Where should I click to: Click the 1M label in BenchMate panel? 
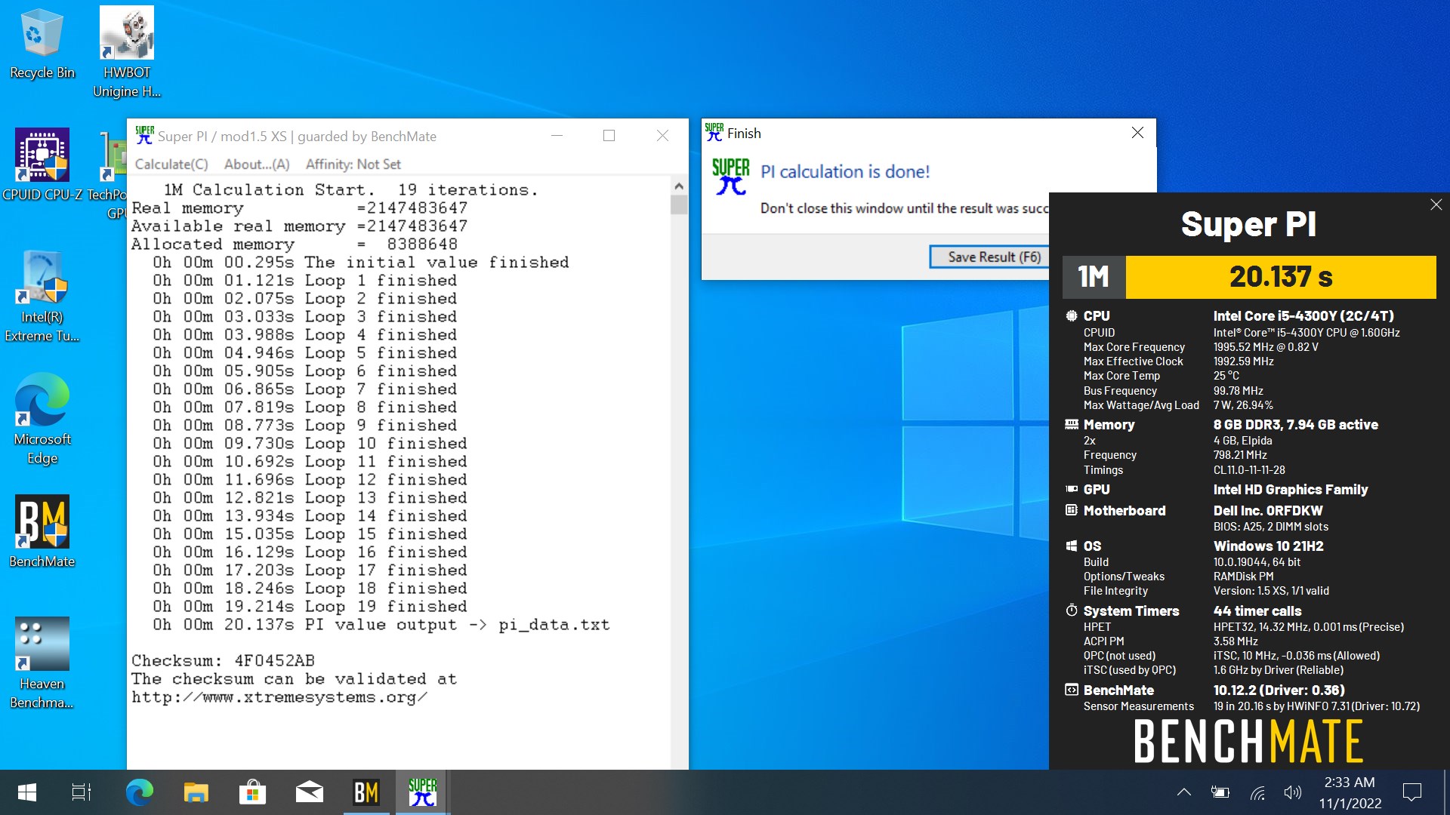(x=1094, y=277)
